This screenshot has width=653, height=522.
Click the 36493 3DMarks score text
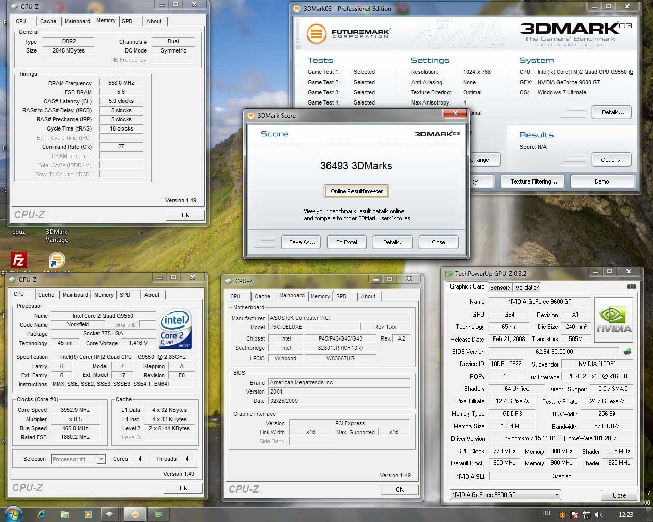coord(356,166)
